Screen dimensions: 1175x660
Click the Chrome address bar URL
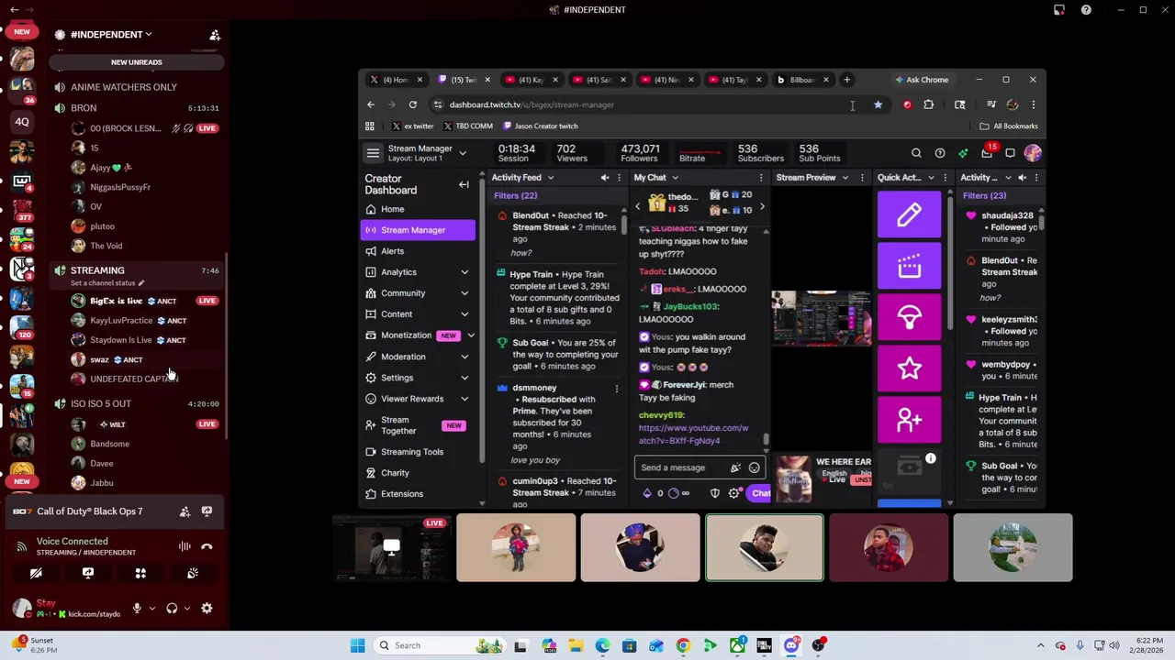532,104
